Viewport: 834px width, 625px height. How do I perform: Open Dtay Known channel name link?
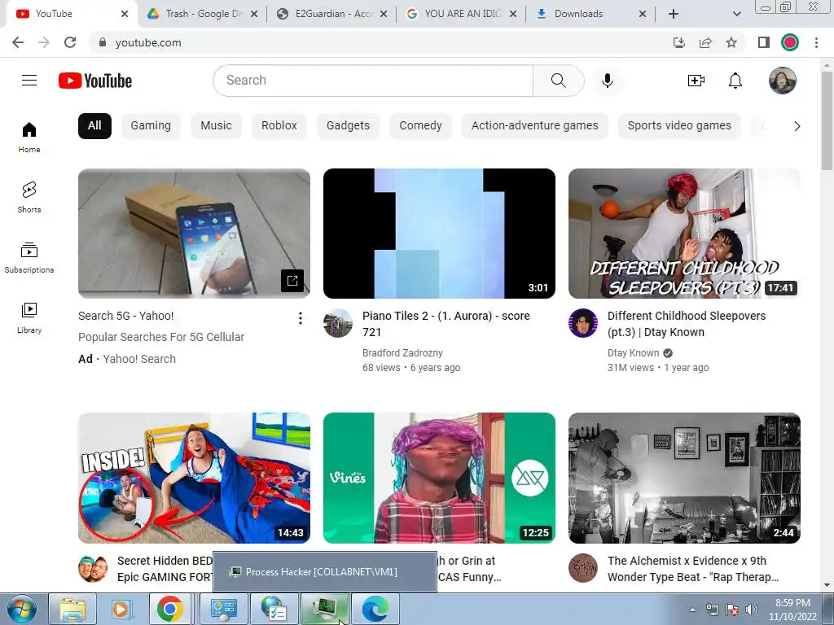click(x=633, y=353)
